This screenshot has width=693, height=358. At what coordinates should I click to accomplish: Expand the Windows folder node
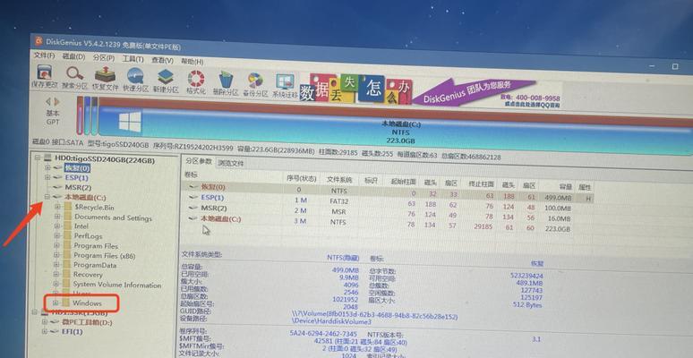[56, 303]
